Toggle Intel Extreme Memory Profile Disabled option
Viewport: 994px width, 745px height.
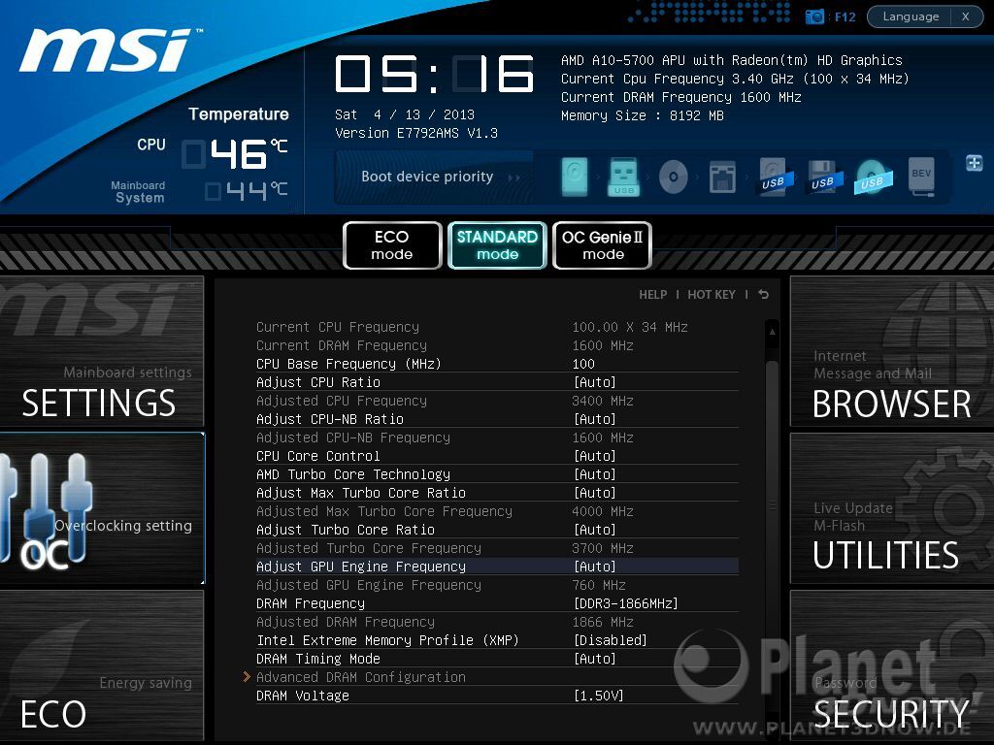tap(610, 640)
